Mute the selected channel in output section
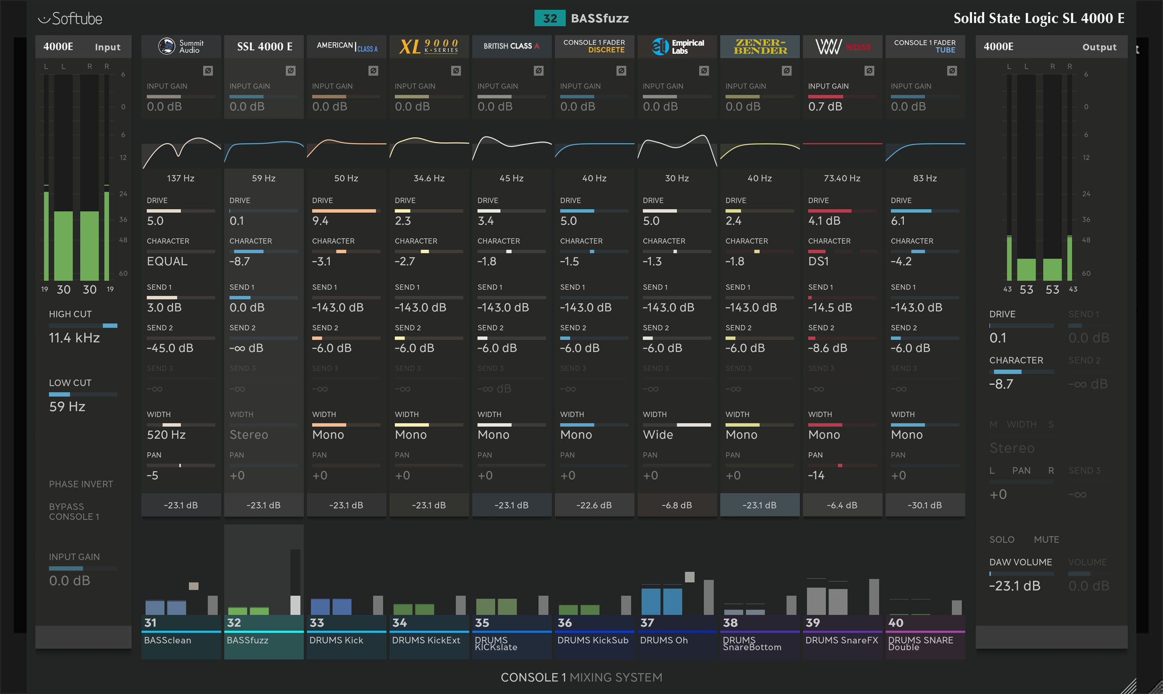 coord(1046,539)
